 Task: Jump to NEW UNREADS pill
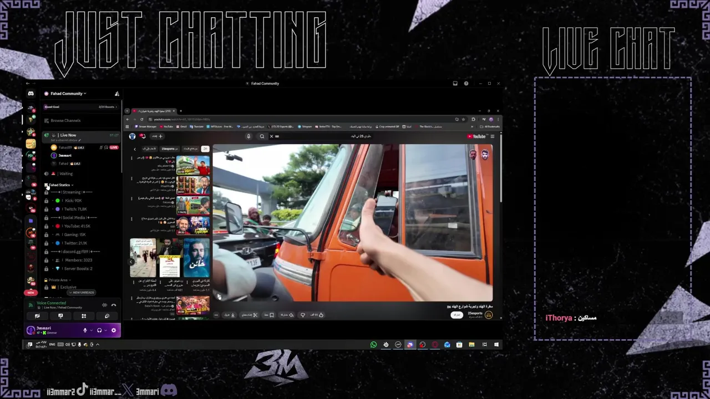pos(82,293)
